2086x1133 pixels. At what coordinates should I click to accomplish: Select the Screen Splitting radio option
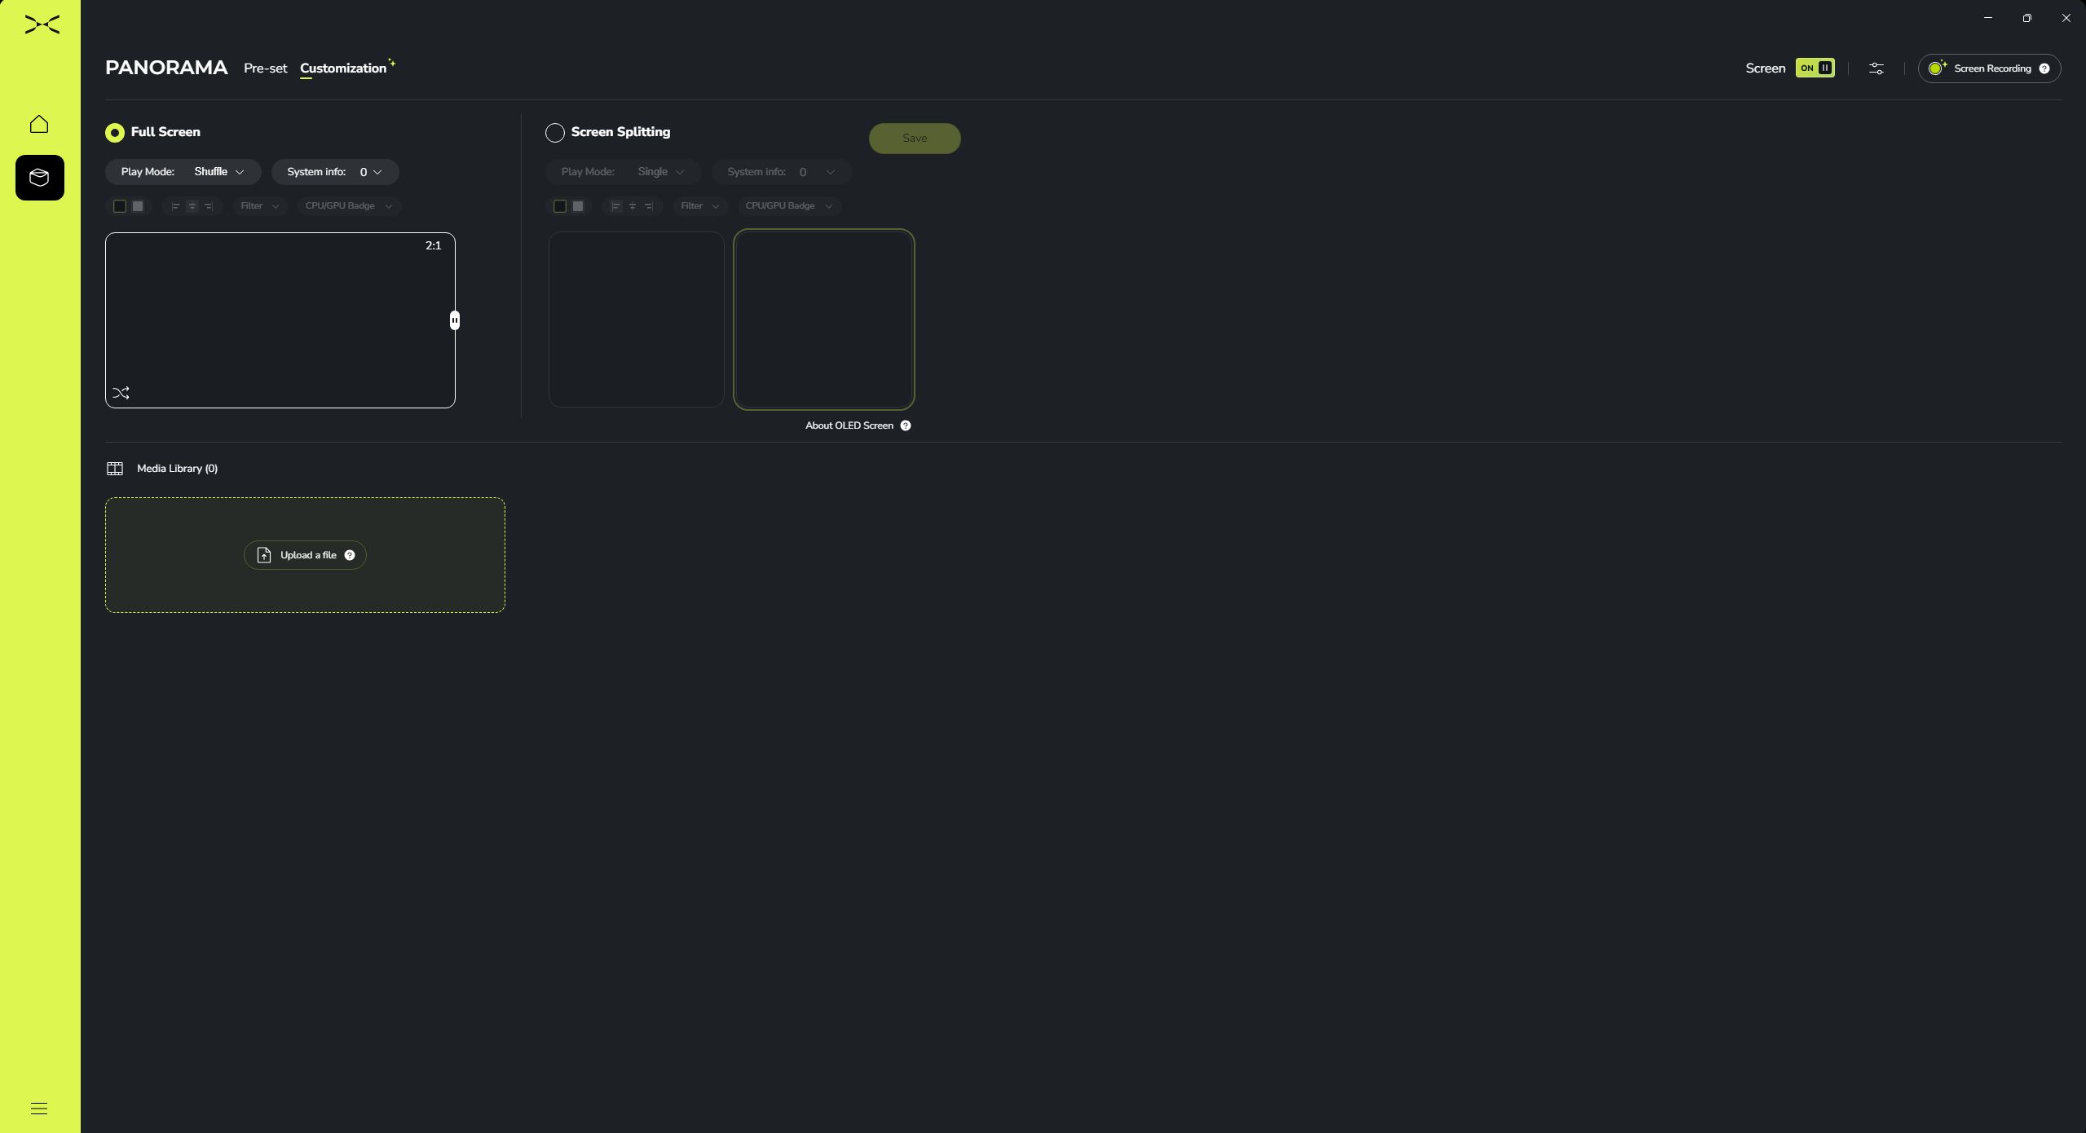coord(554,133)
